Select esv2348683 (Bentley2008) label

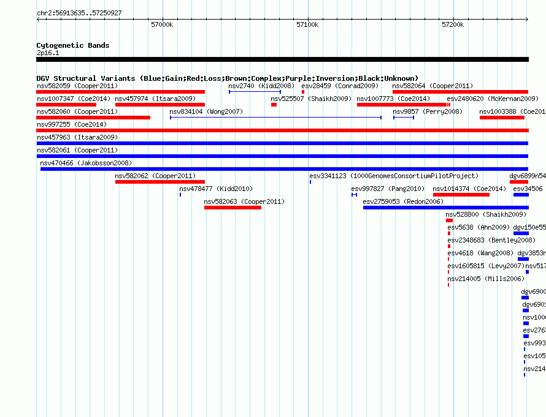point(491,240)
